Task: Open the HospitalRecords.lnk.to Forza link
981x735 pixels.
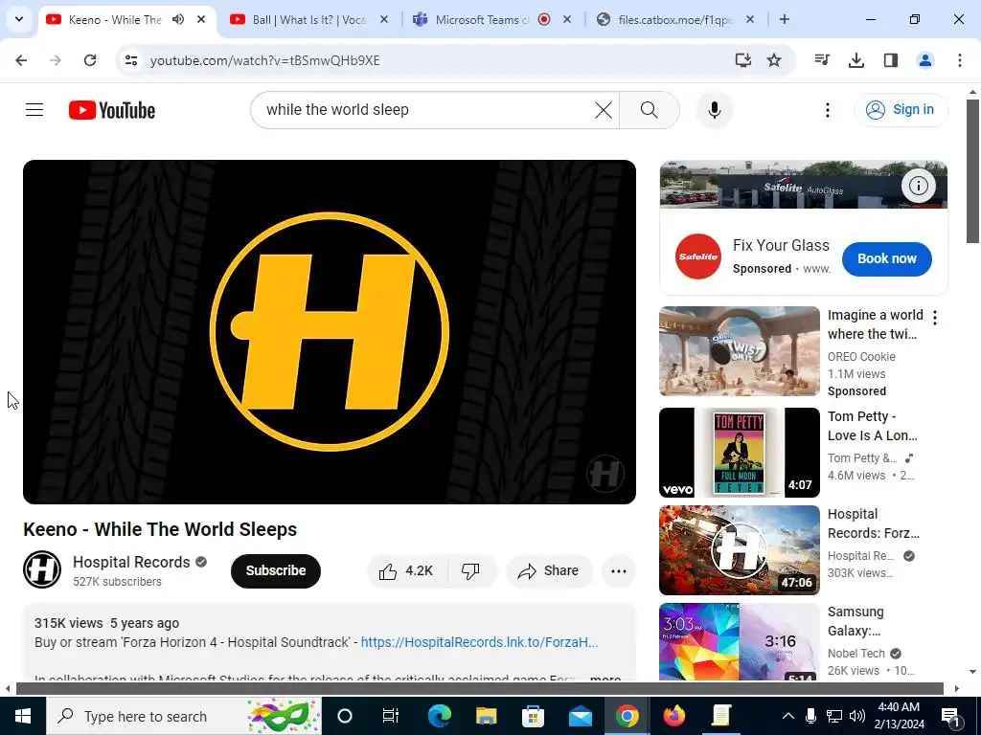Action: 479,642
